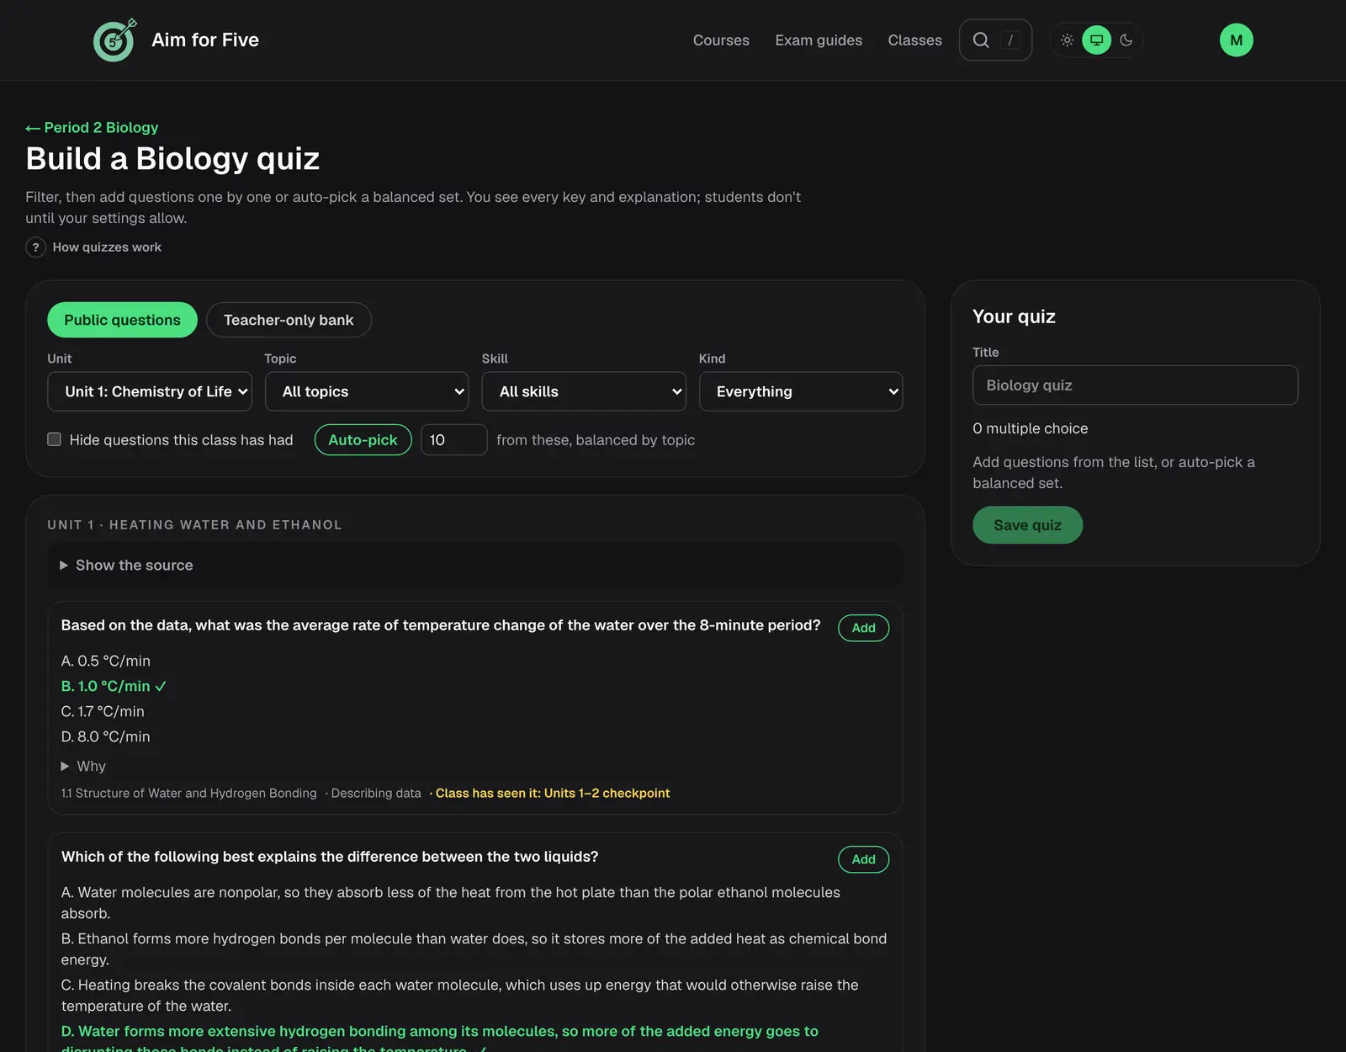Open the Classes nav item

[915, 40]
